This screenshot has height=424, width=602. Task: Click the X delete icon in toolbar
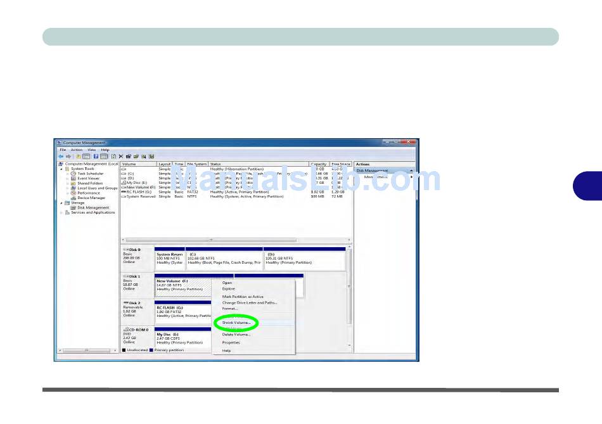point(121,157)
